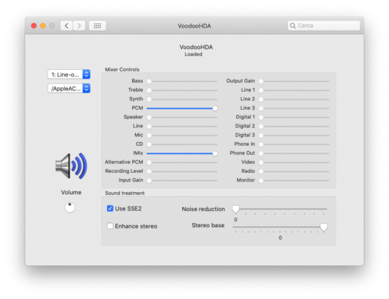Click the Alternative PCM slider
The width and height of the screenshot is (389, 299).
(182, 162)
